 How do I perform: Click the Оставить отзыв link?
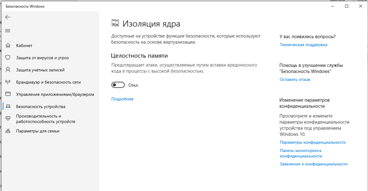295,79
